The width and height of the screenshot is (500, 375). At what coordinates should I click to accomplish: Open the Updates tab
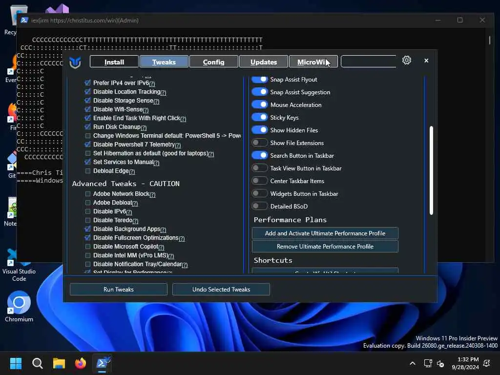[x=263, y=62]
